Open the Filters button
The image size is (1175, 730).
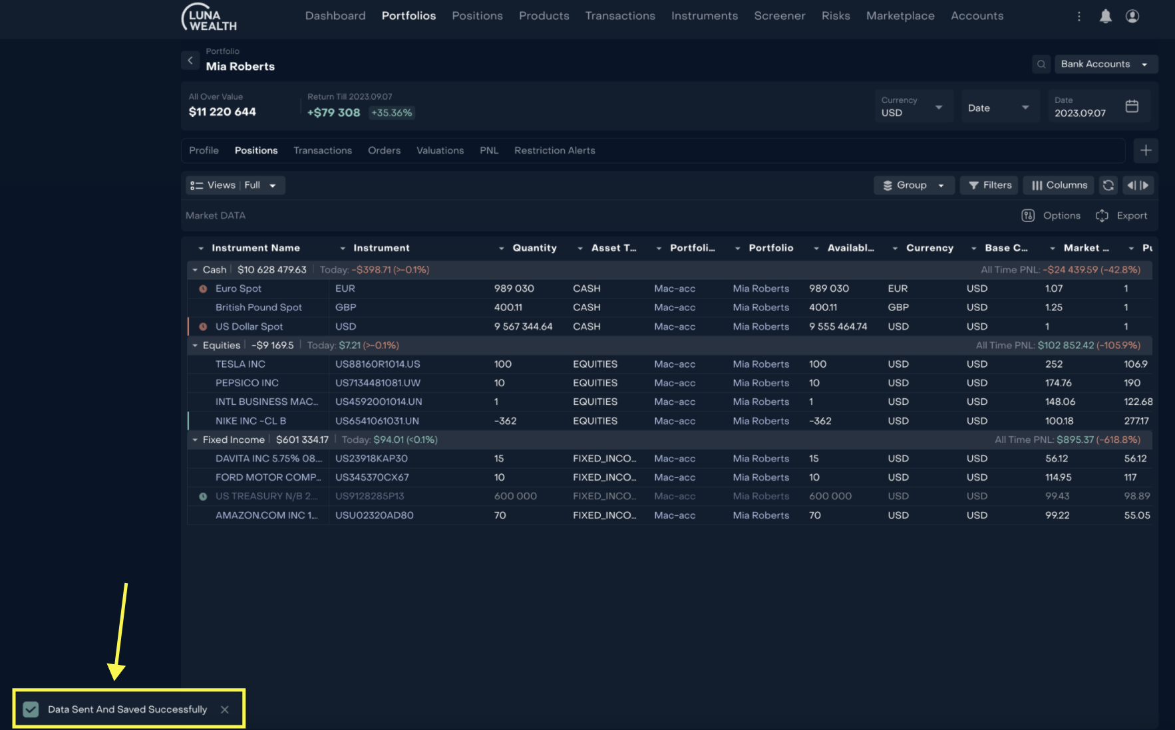(989, 185)
